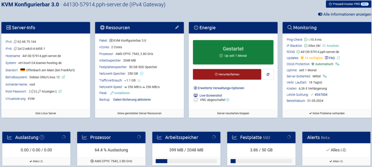Viewport: 372px width, 167px height.
Task: Click the spinner icon in the Arbeitsspeicher header
Action: point(214,137)
